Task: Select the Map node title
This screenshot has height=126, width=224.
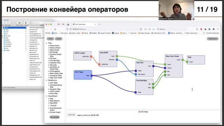Action: click(x=189, y=57)
